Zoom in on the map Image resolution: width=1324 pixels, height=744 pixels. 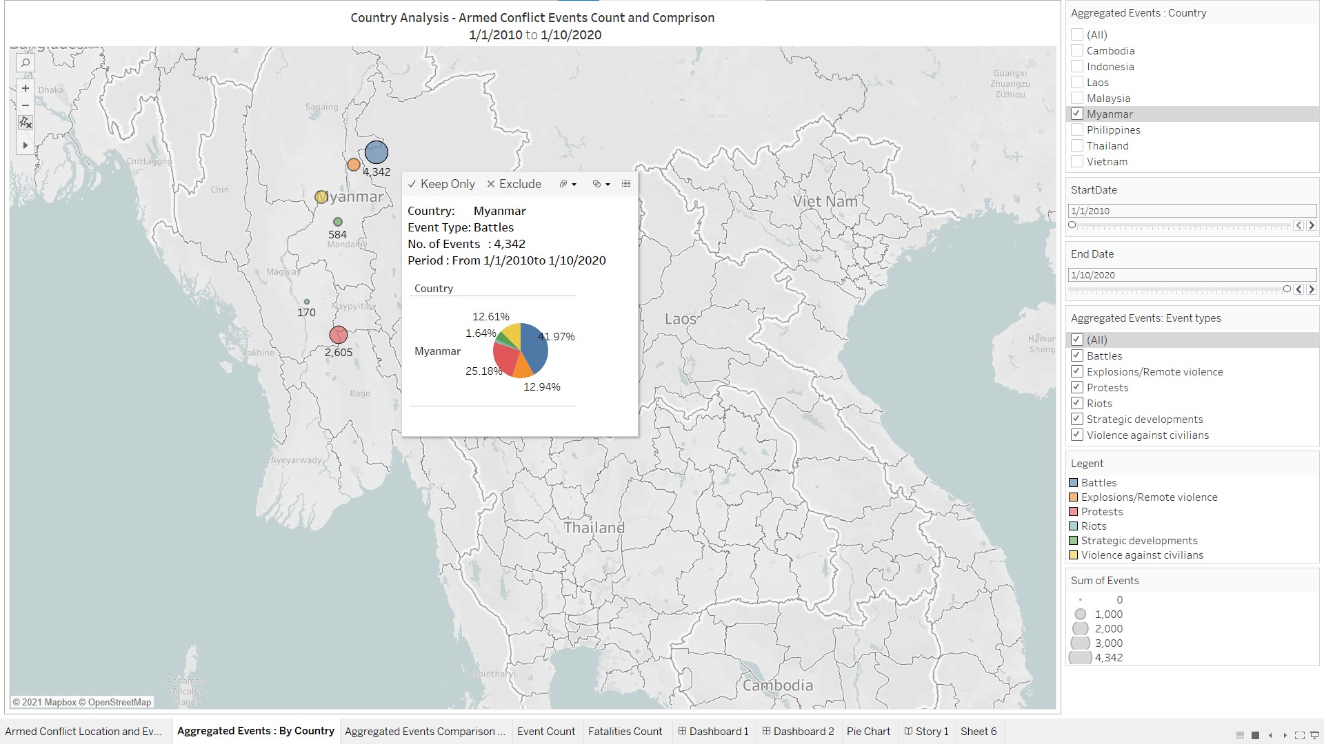[x=26, y=88]
